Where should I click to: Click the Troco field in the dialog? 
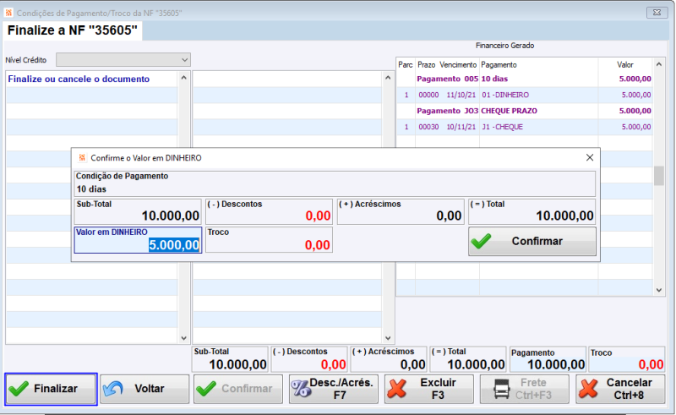pyautogui.click(x=269, y=240)
